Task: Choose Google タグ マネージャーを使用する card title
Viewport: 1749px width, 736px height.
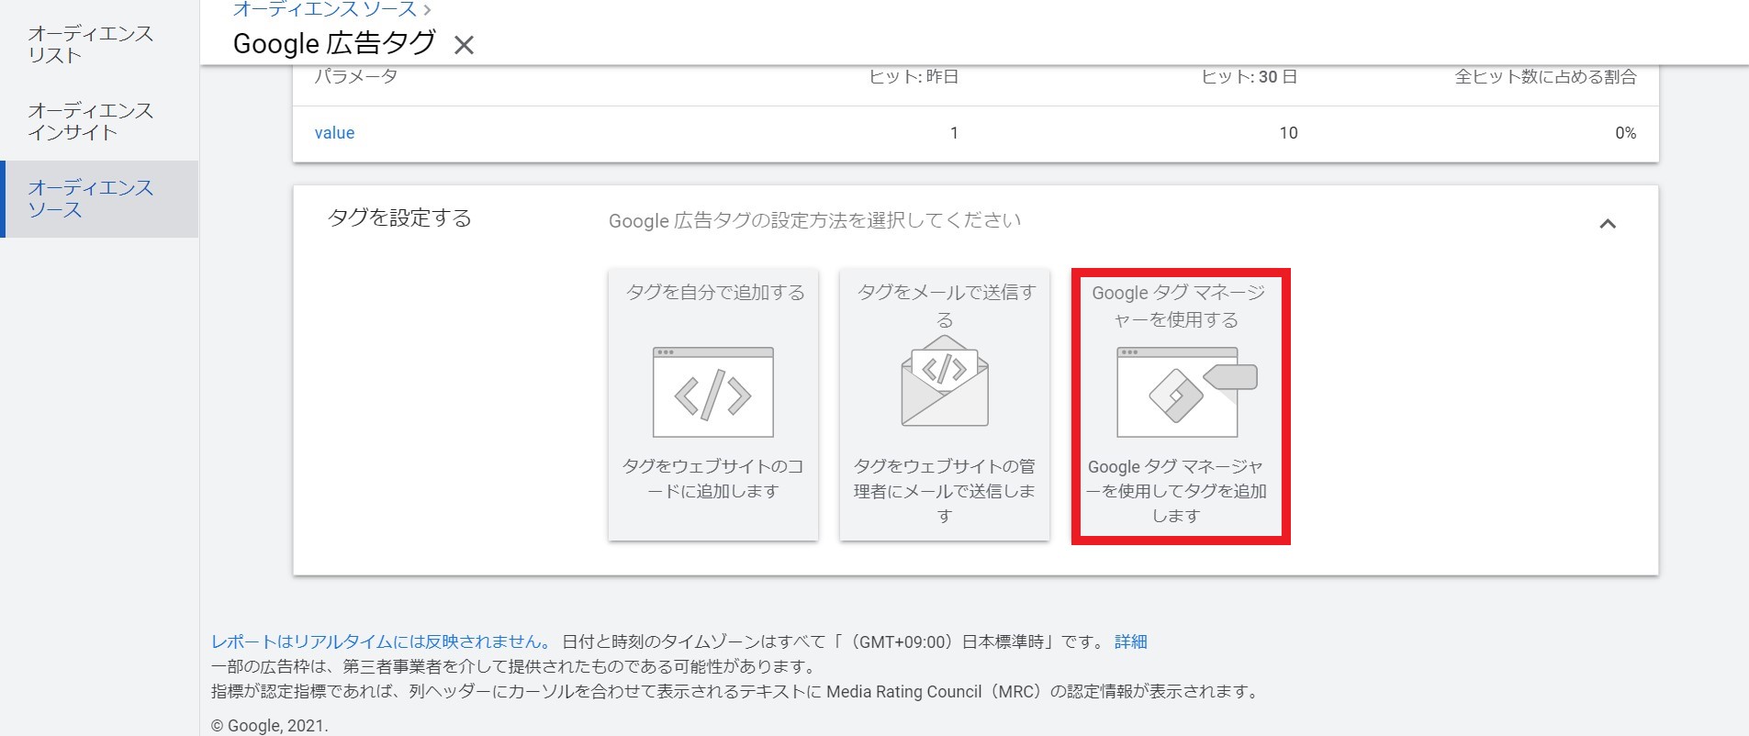Action: pos(1178,306)
